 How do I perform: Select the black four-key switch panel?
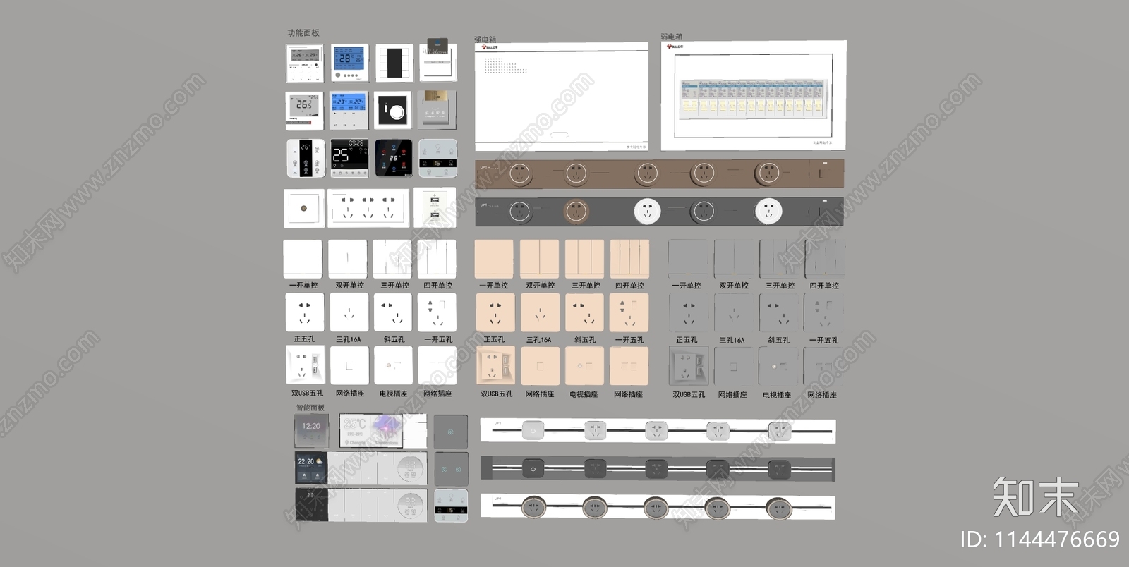(394, 63)
